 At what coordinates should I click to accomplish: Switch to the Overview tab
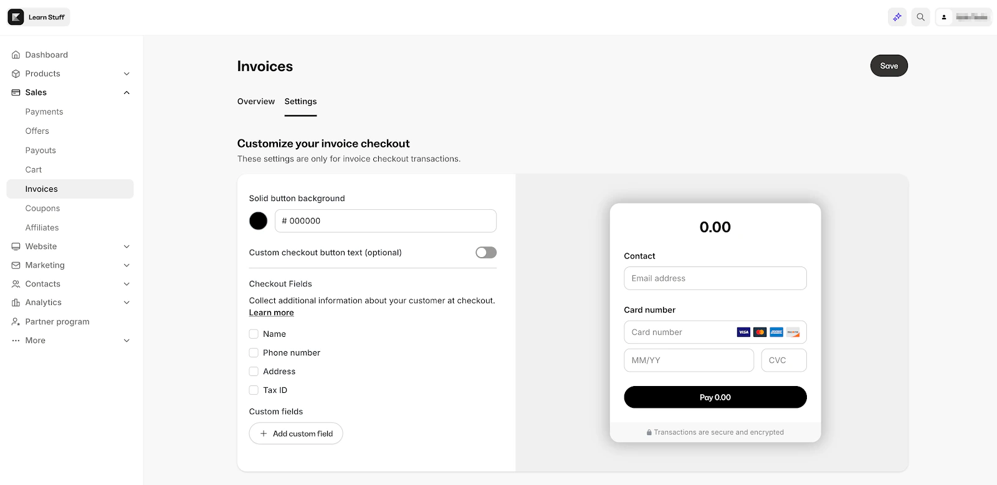point(255,101)
